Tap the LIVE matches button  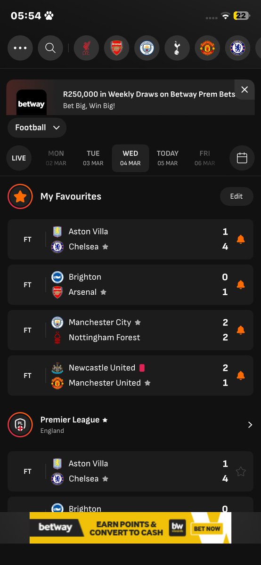(x=19, y=158)
